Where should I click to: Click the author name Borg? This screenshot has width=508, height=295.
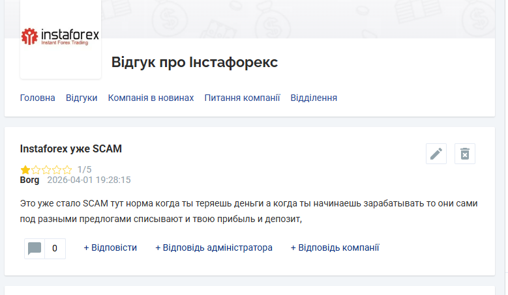coord(29,180)
